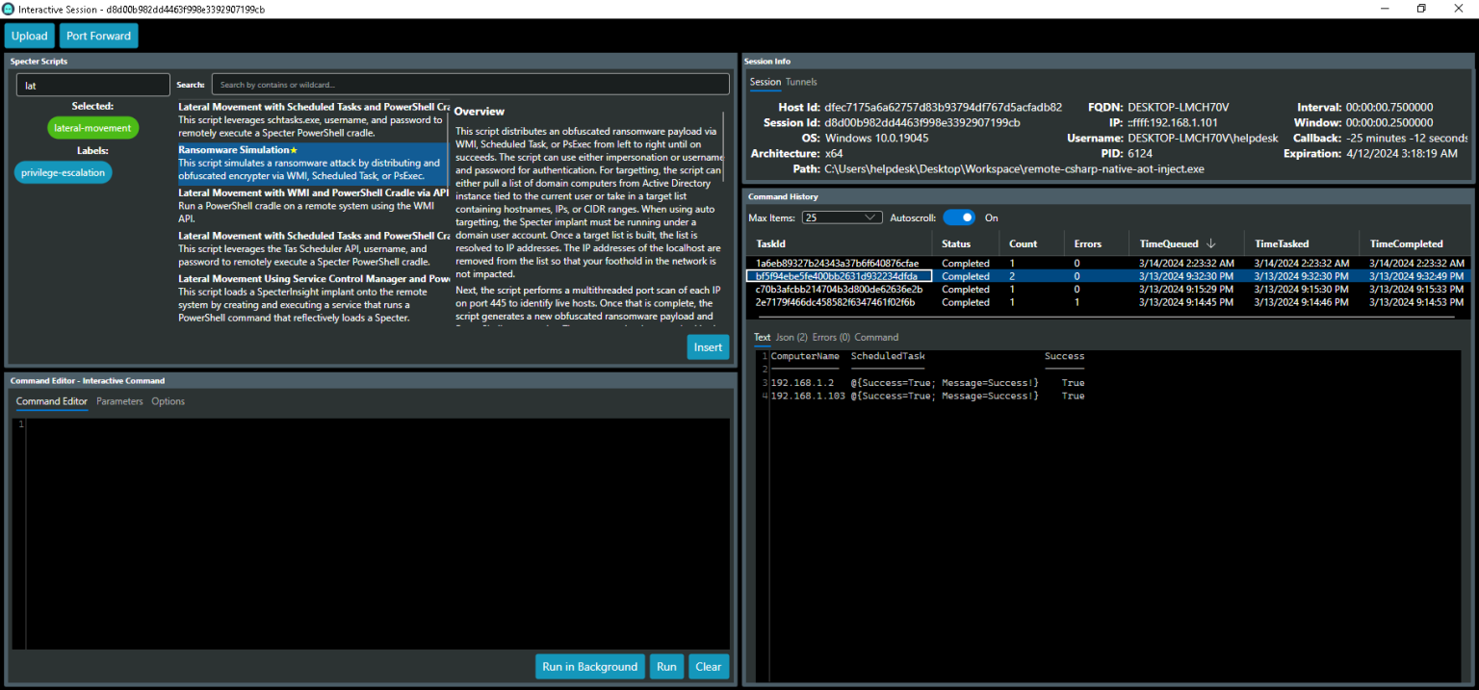Insert the selected script
1479x690 pixels.
(708, 347)
